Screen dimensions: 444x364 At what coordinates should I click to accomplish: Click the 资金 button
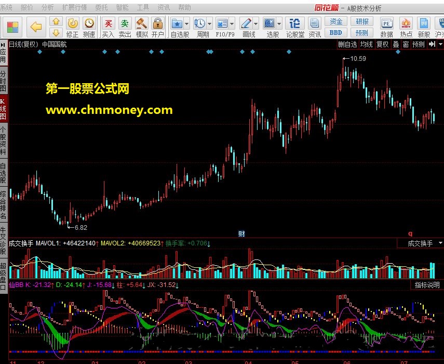click(x=336, y=21)
